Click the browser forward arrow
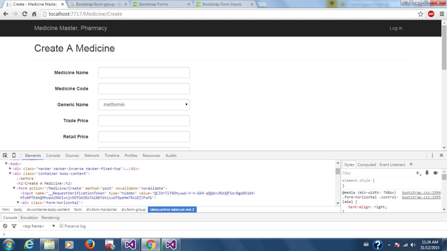Viewport: 447px width, 251px height. pyautogui.click(x=15, y=14)
